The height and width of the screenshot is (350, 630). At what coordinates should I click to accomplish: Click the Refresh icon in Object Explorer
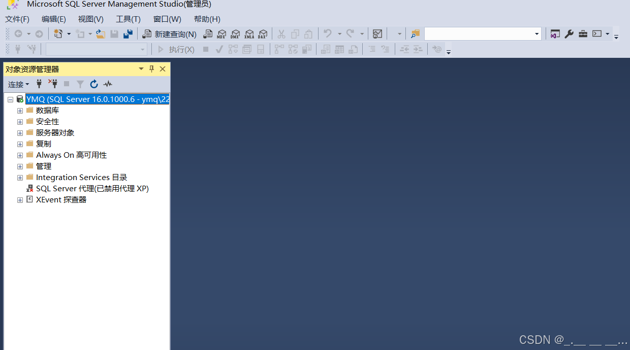94,84
